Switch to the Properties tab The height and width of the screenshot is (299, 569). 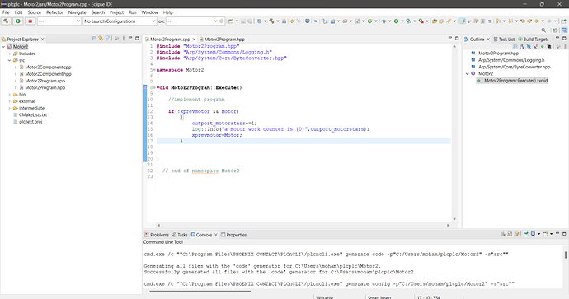pos(233,235)
